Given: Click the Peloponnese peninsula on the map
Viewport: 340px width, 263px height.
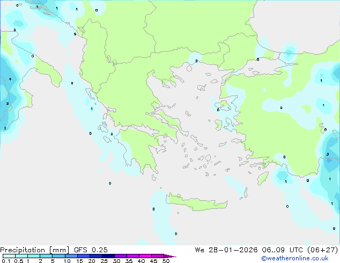Looking at the screenshot, I should tap(141, 150).
